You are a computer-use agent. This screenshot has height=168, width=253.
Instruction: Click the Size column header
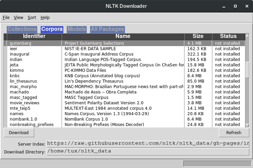point(198,36)
